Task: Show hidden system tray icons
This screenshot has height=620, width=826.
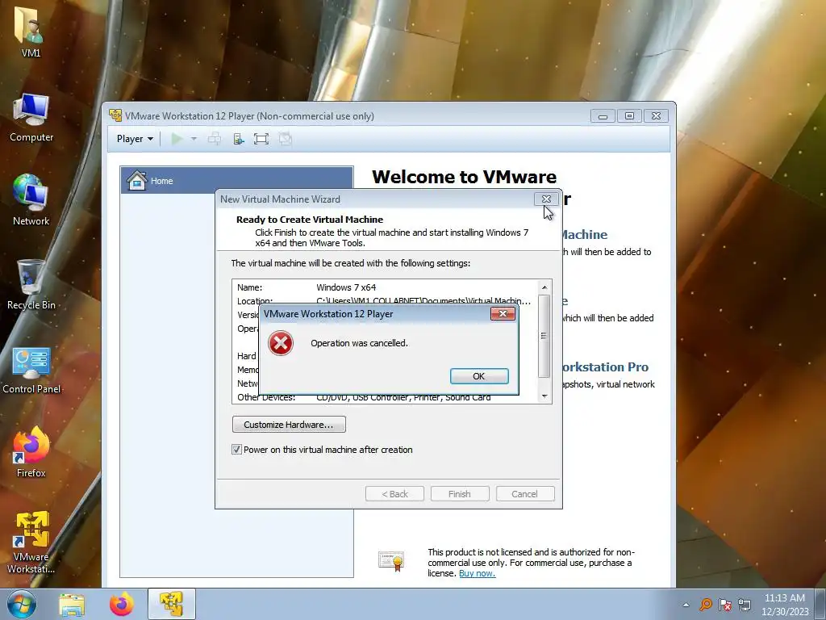Action: 686,605
